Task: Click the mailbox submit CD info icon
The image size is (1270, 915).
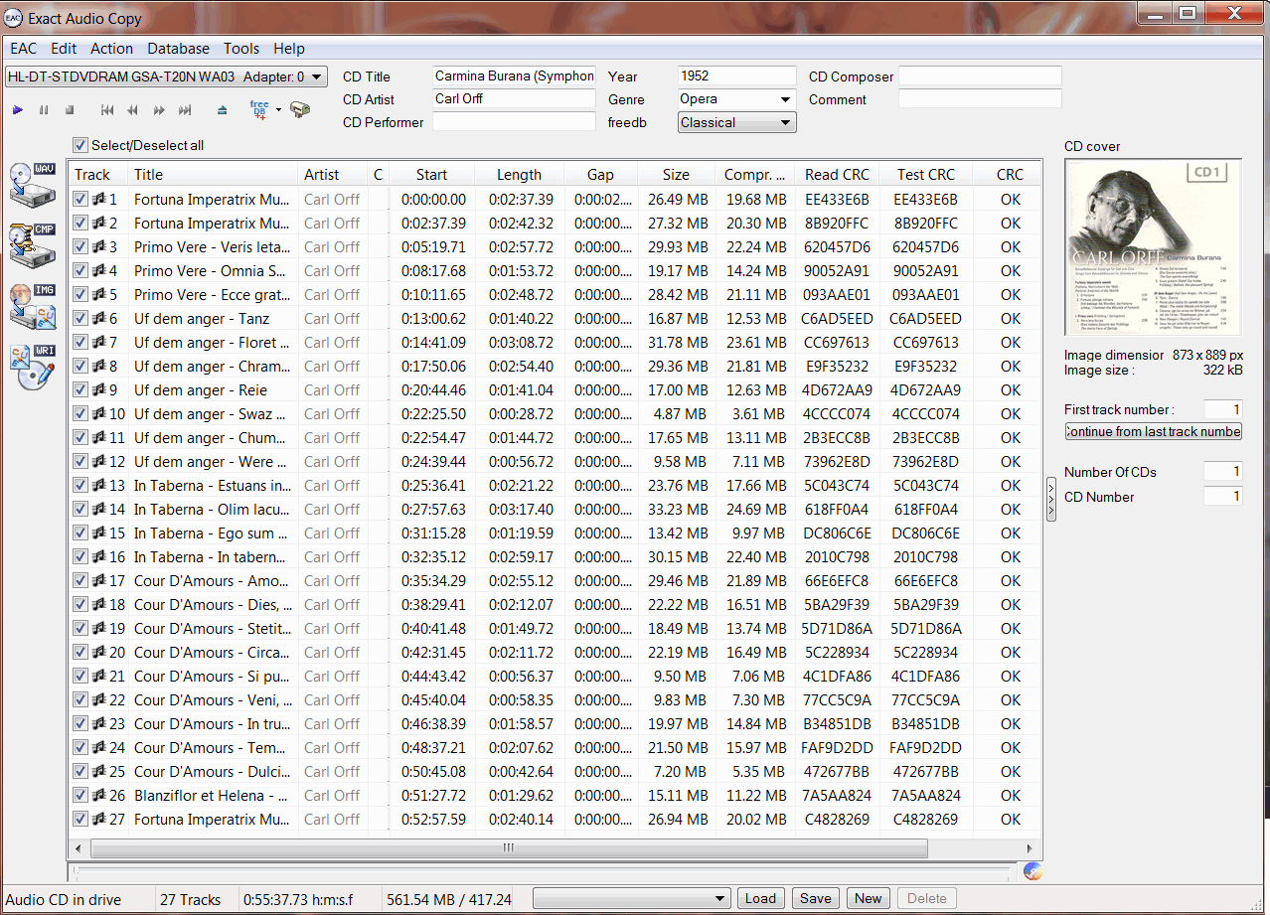Action: (300, 110)
